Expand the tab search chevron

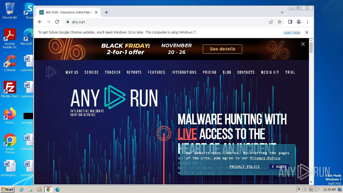click(x=282, y=12)
